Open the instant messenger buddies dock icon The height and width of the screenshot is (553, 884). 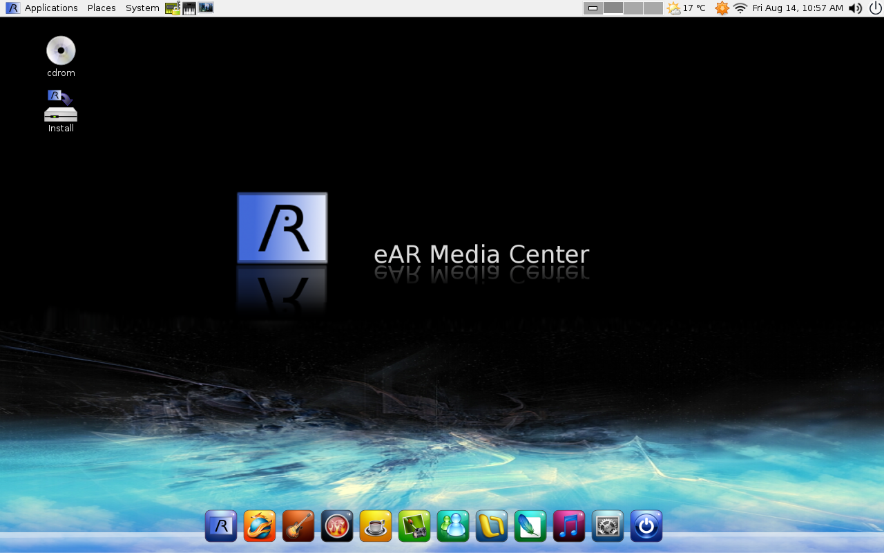point(453,526)
